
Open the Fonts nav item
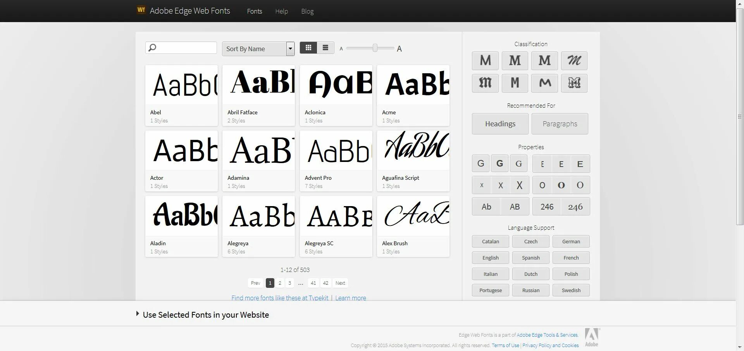tap(255, 11)
